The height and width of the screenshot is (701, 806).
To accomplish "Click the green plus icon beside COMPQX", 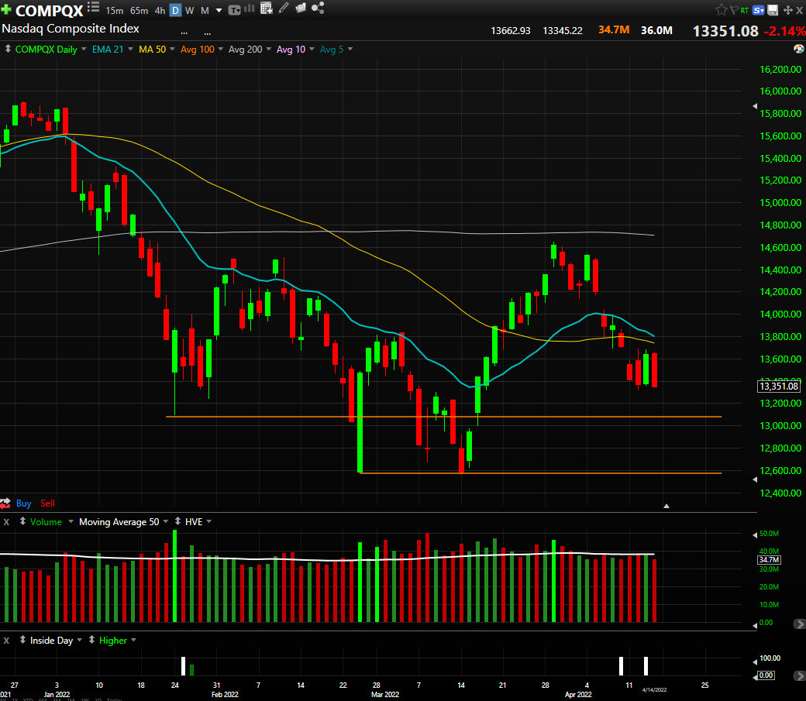I will coord(6,10).
